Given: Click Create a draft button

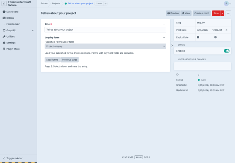Looking at the screenshot, I should pos(202,13).
